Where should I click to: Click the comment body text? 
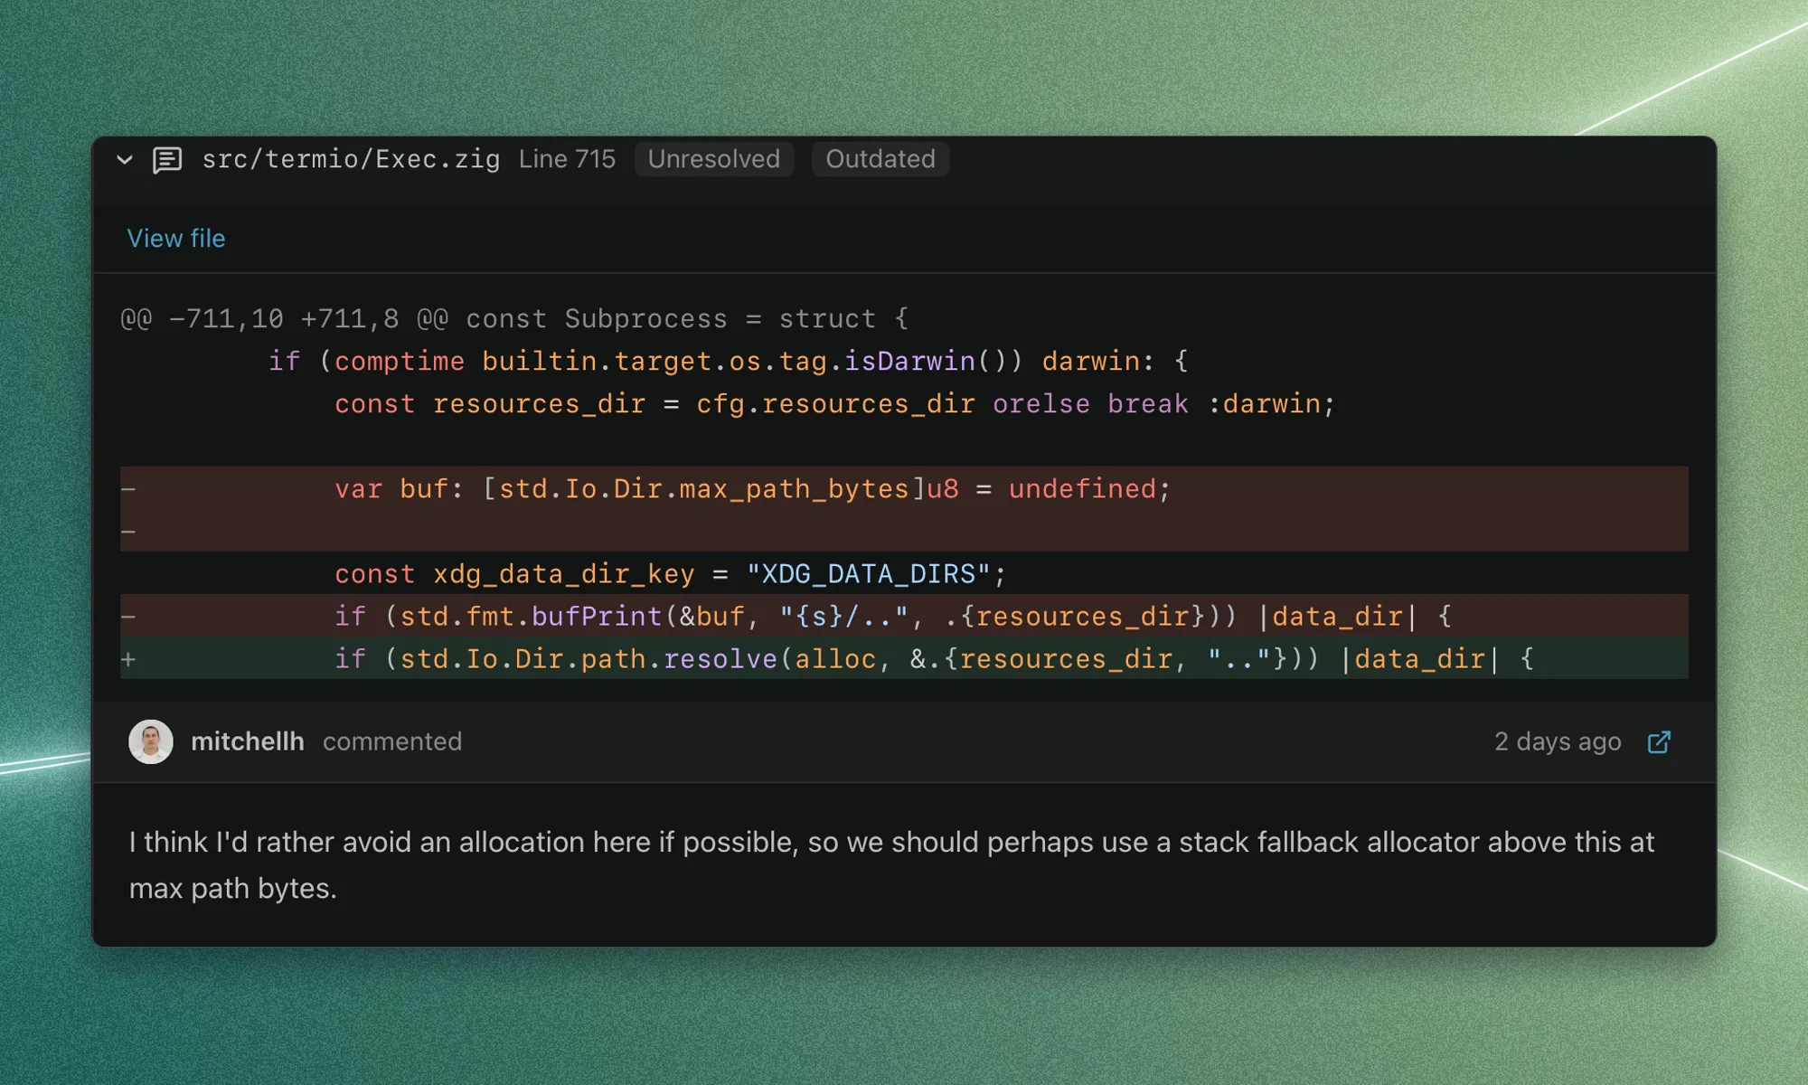891,864
